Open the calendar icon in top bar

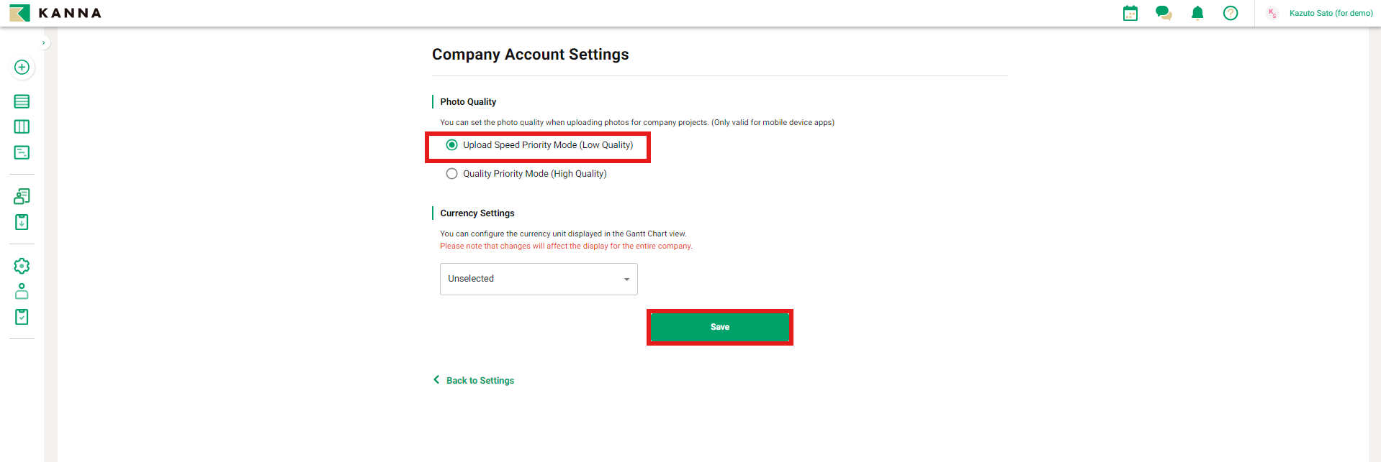(x=1130, y=13)
